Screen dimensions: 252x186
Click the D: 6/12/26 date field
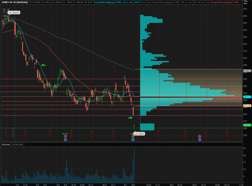coord(35,2)
